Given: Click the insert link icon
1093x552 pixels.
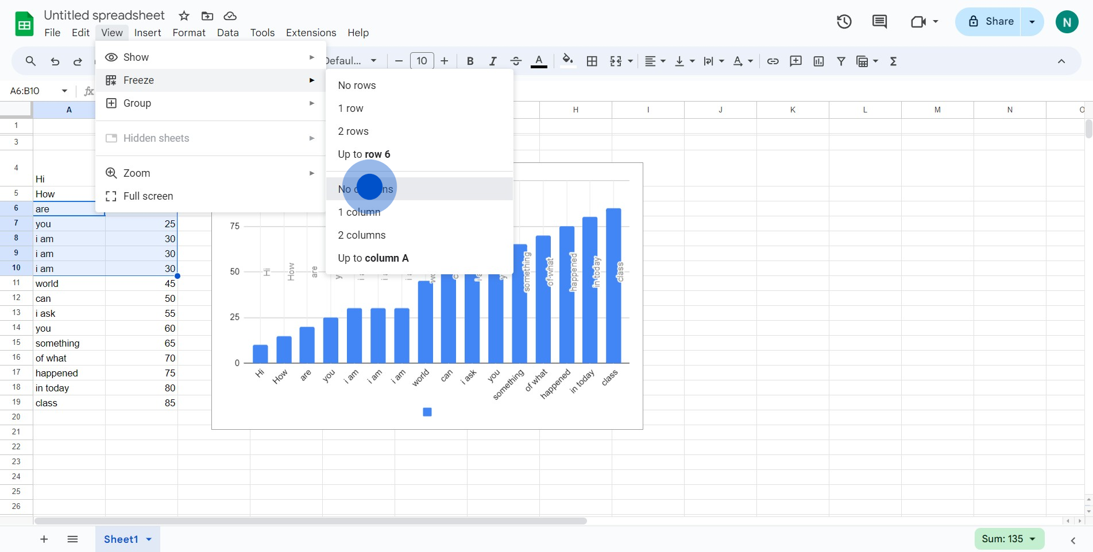Looking at the screenshot, I should (773, 61).
